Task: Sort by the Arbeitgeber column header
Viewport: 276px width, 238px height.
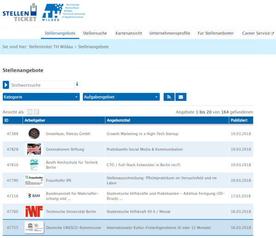Action: 64,120
